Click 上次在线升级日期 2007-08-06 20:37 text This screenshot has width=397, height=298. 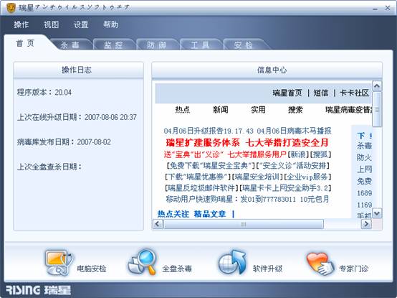point(77,117)
